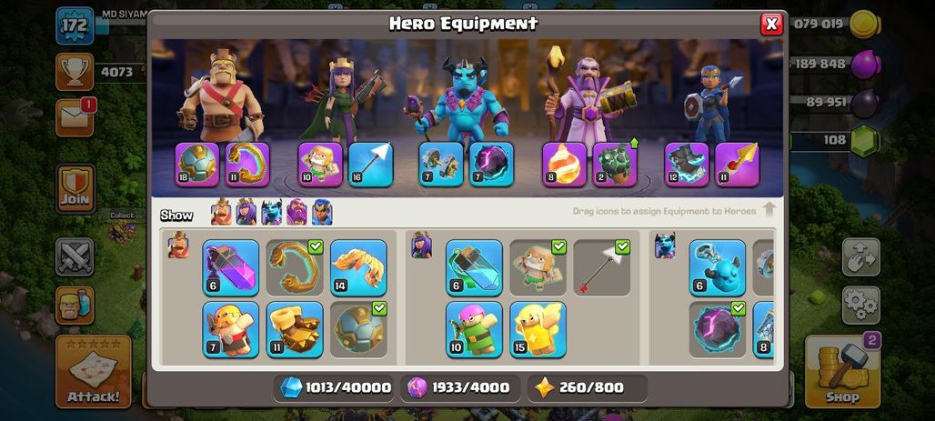Select the level 14 Spiky Ball equipment

pos(358,267)
